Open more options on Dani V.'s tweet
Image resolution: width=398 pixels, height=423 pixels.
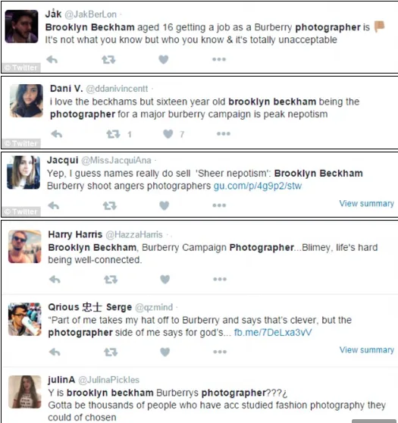[224, 133]
